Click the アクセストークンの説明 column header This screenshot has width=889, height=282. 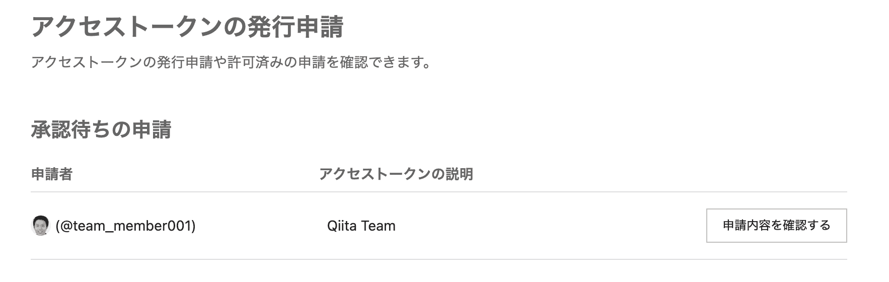click(x=396, y=174)
